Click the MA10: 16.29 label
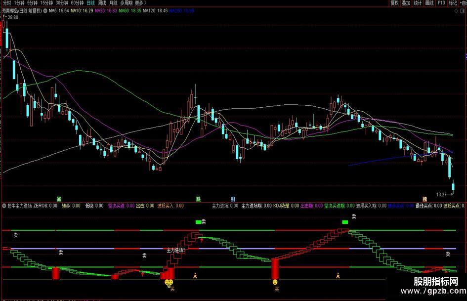 82,11
